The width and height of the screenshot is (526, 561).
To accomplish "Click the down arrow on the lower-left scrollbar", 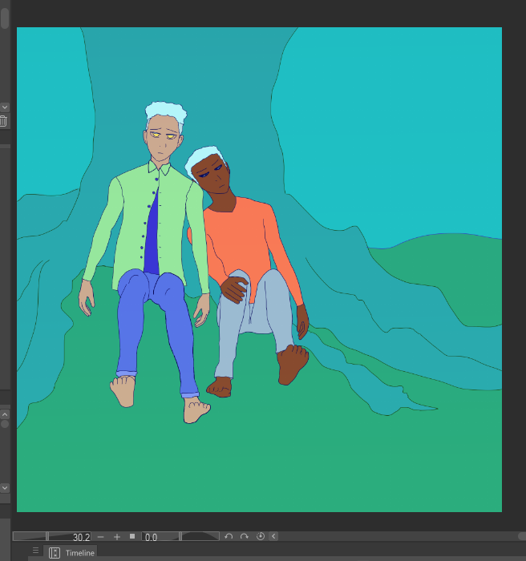I will point(5,487).
